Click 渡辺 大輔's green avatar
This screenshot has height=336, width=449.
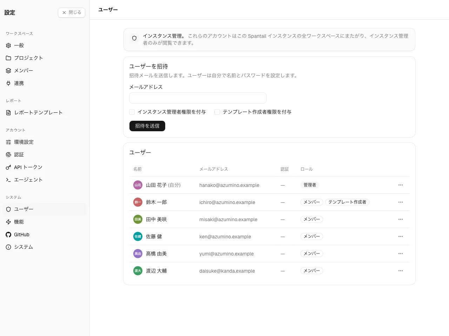click(x=138, y=271)
